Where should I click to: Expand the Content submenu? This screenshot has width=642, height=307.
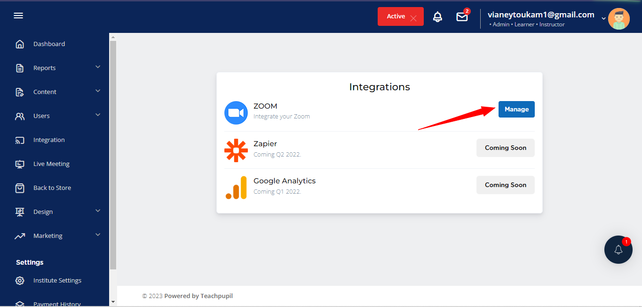click(98, 91)
